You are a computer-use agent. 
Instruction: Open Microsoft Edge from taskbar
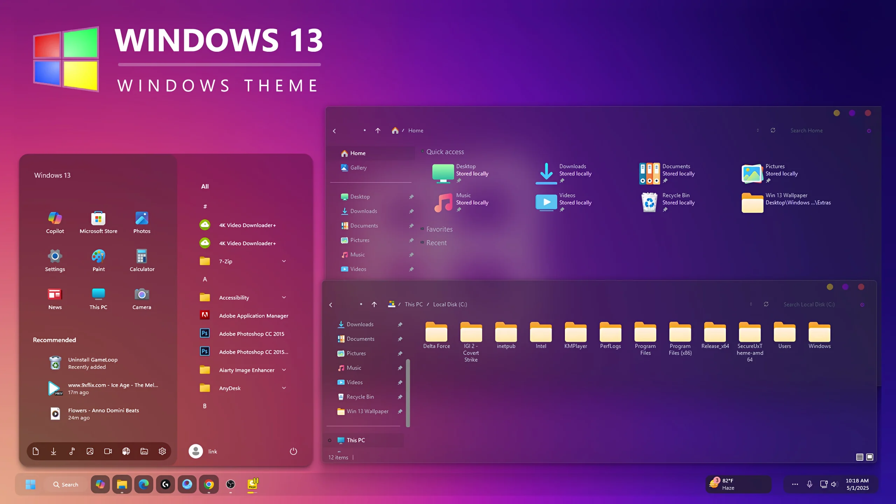tap(143, 484)
